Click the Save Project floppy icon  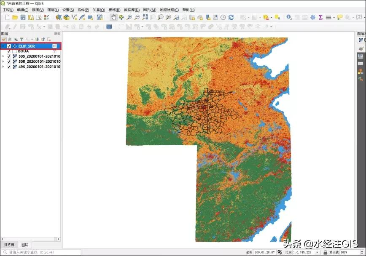coord(23,17)
